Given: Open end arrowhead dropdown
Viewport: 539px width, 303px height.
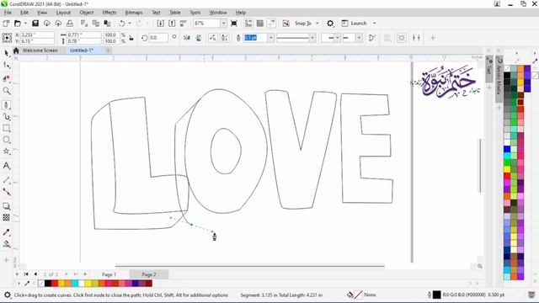Looking at the screenshot, I should click(359, 38).
